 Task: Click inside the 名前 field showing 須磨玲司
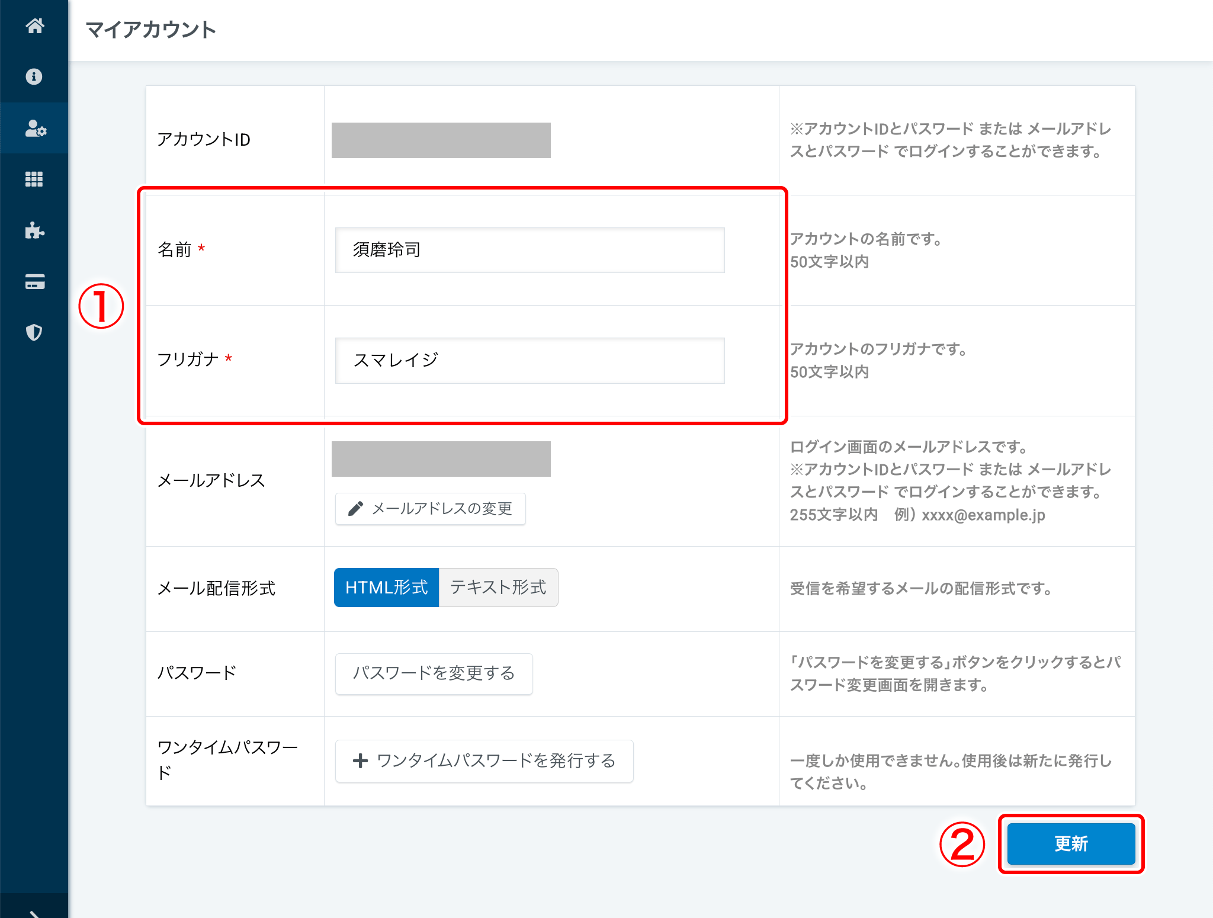click(530, 250)
